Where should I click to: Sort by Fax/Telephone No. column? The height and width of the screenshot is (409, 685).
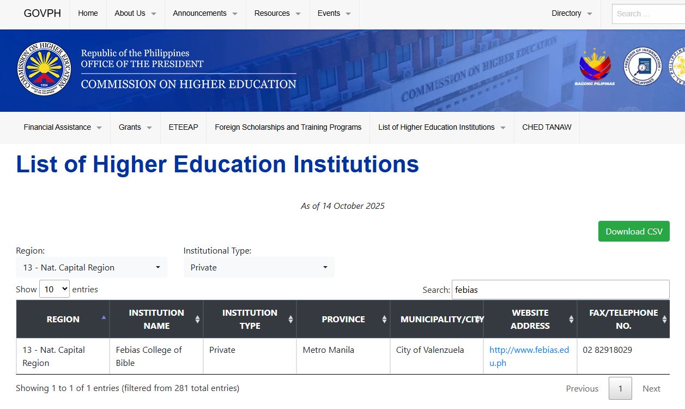(x=623, y=319)
